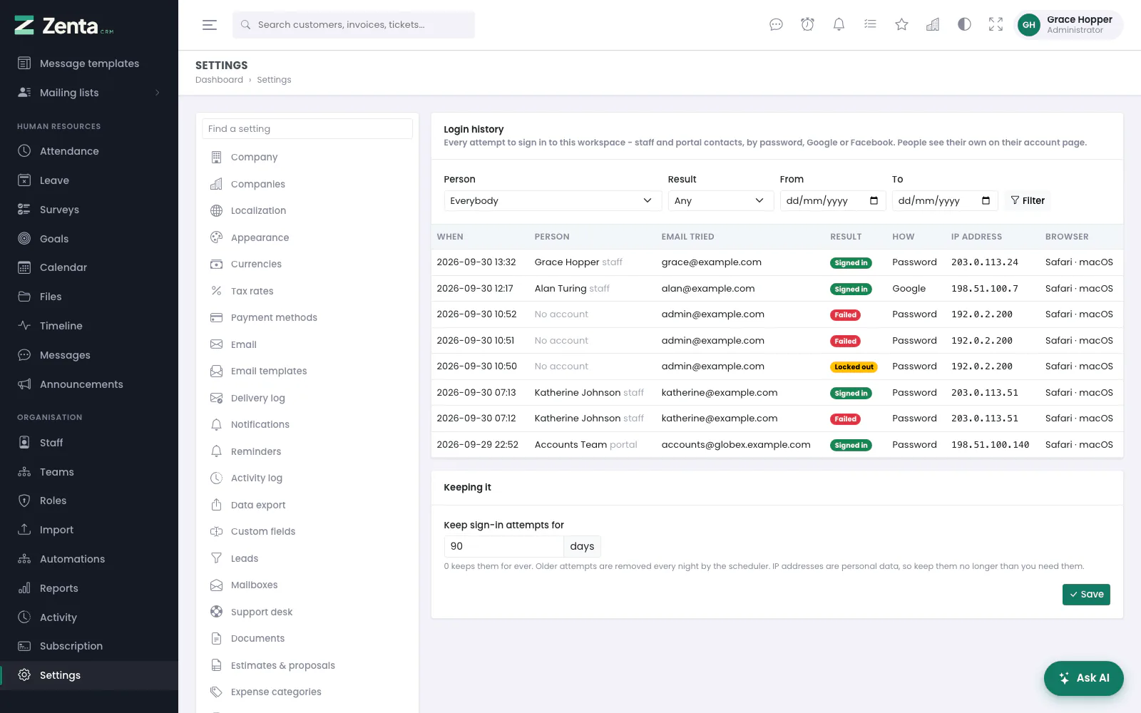The width and height of the screenshot is (1141, 713).
Task: Open the task list icon in header
Action: click(870, 25)
